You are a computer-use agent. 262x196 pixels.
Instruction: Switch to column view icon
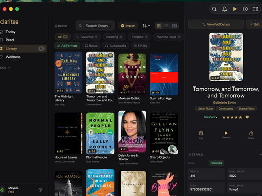(174, 26)
